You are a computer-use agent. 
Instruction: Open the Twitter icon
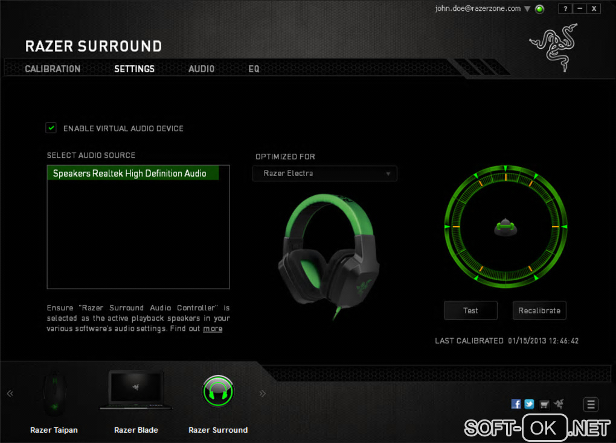tap(529, 404)
